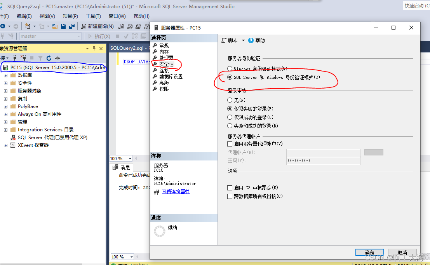The image size is (430, 265).
Task: Click the 新建查询(N) new query button
Action: (x=97, y=26)
